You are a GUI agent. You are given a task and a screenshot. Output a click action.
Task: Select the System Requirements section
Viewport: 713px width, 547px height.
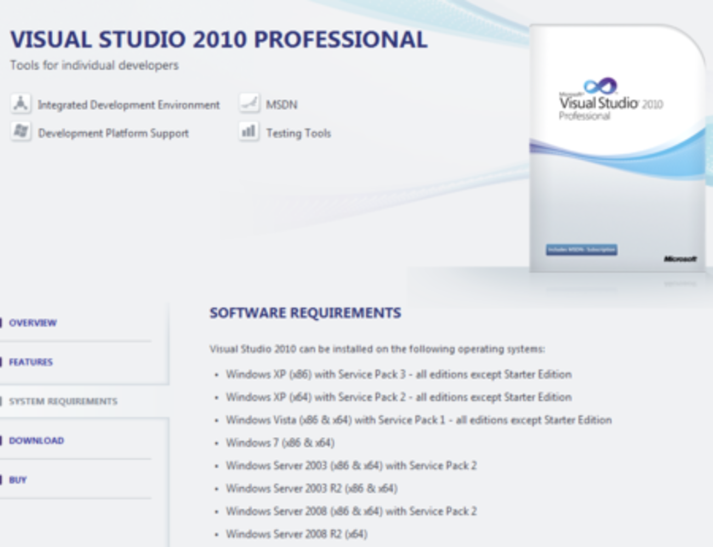coord(63,401)
